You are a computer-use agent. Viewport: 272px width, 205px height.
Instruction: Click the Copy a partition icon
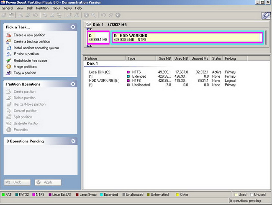tap(9, 73)
